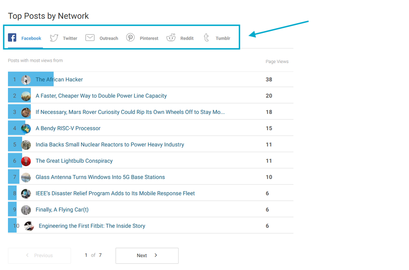Open 'A Bendy RISC-V Processor' post

click(68, 128)
